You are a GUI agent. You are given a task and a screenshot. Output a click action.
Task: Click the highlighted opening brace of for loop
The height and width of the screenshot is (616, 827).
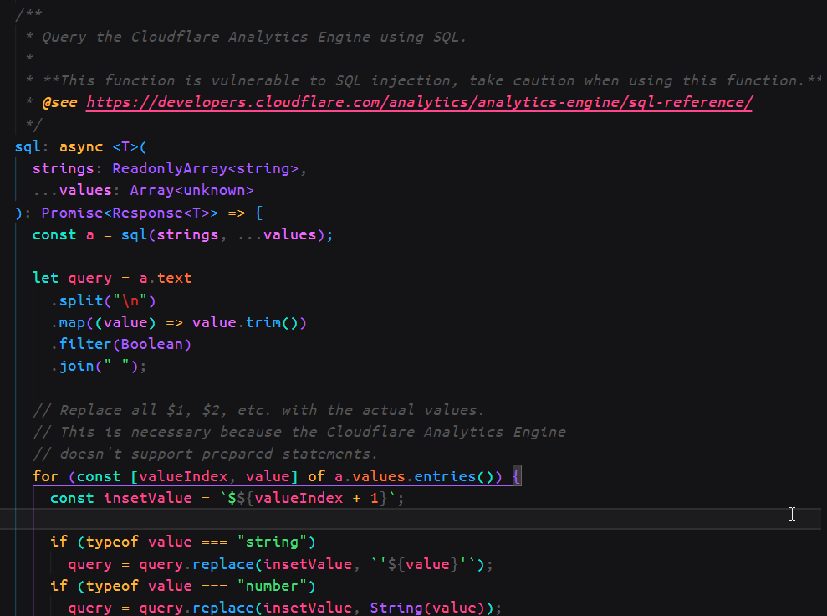(516, 476)
